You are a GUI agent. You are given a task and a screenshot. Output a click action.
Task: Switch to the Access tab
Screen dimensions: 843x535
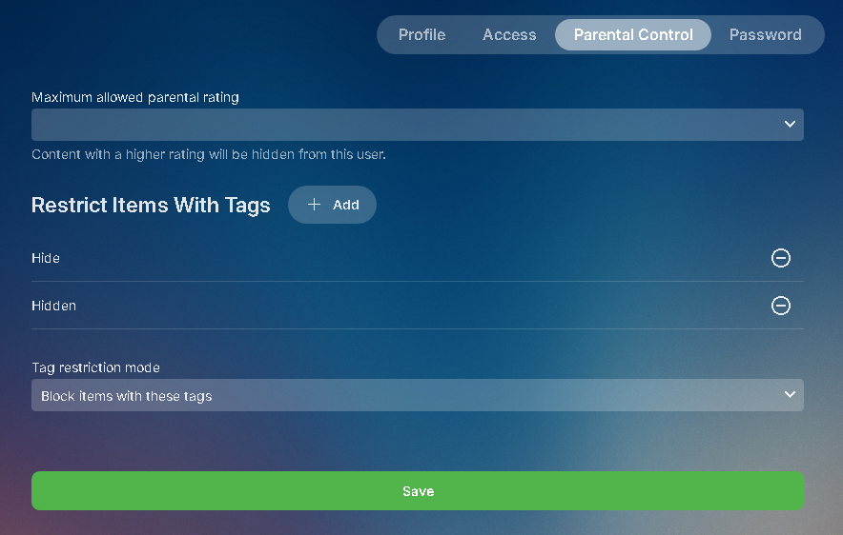509,35
